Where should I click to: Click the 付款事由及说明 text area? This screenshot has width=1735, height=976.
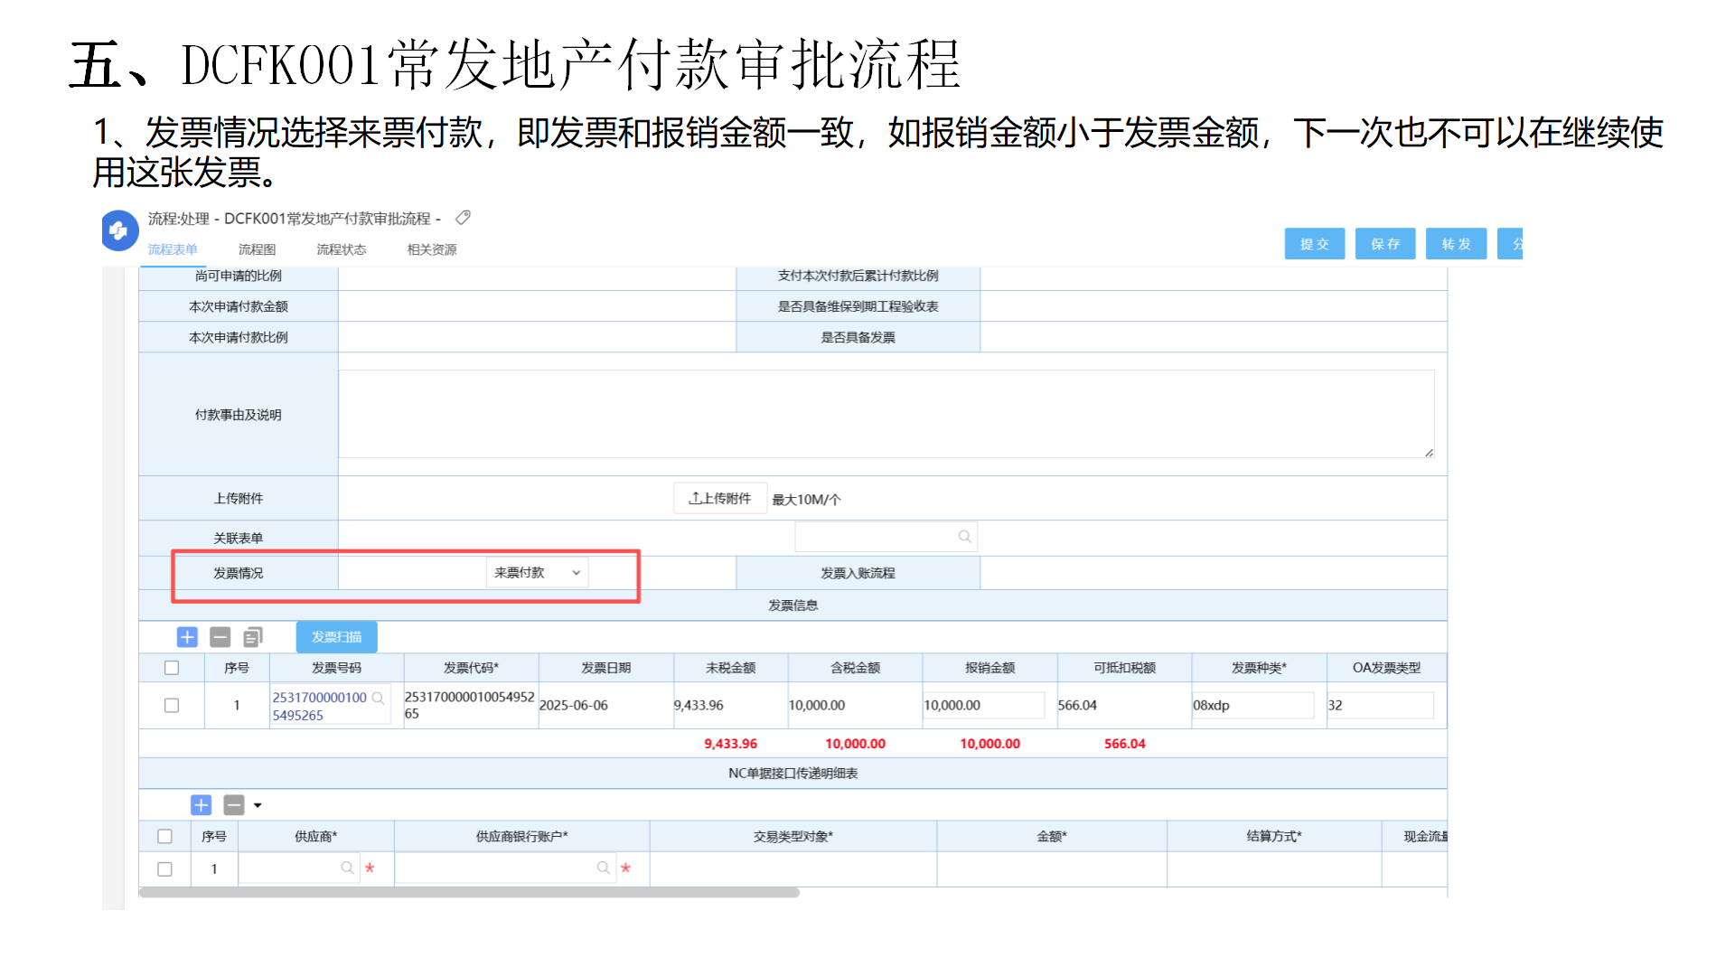coord(886,414)
